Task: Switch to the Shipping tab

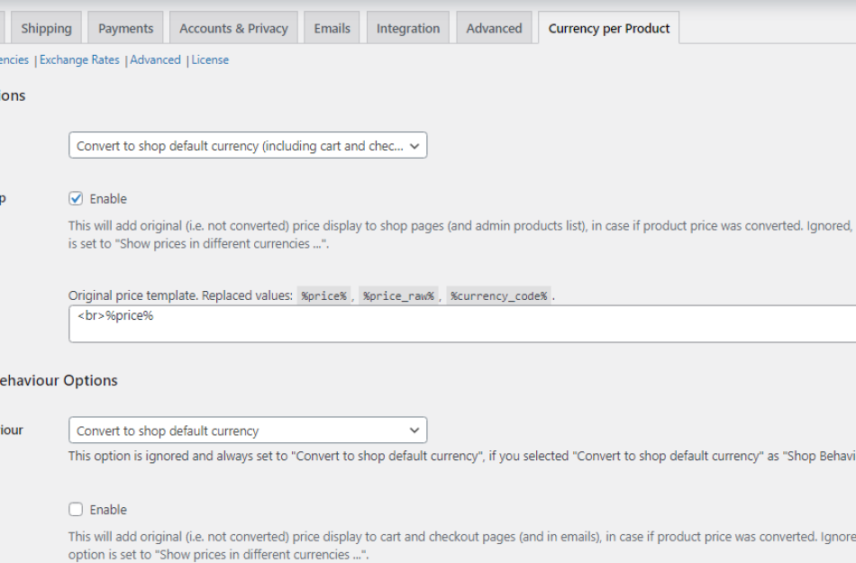Action: (x=46, y=27)
